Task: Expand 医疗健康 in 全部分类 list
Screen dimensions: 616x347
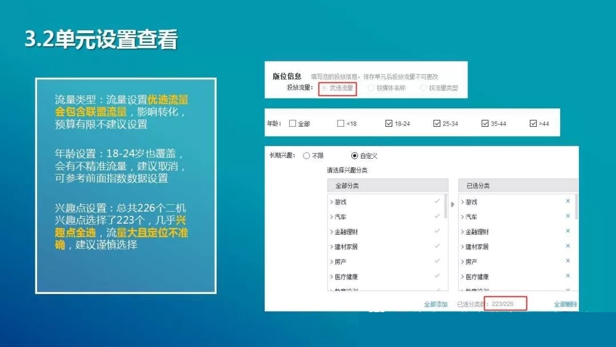Action: tap(331, 277)
